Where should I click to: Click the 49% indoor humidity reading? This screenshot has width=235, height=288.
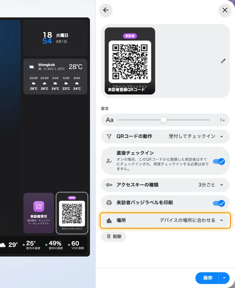54,245
